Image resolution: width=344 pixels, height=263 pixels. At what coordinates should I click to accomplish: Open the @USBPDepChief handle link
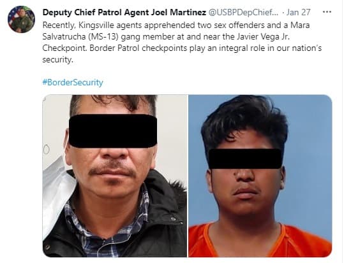tap(243, 13)
